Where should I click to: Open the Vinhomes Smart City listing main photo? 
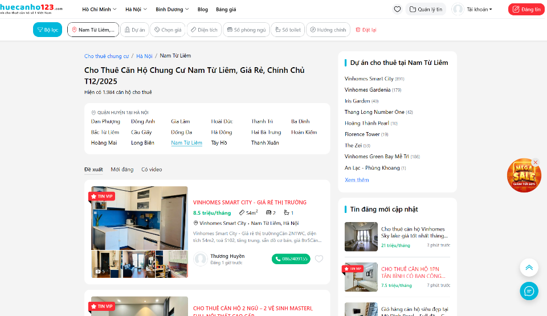(x=139, y=217)
